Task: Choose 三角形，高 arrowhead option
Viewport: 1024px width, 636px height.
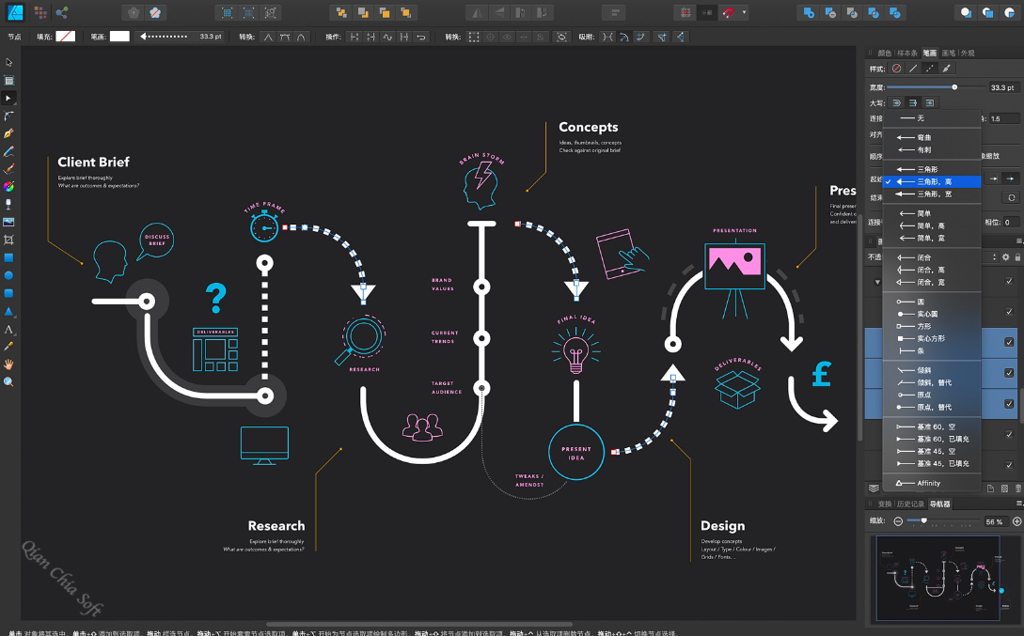Action: [932, 181]
